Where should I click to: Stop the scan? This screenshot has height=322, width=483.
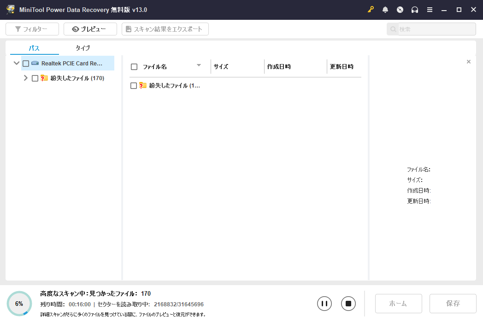click(x=348, y=304)
